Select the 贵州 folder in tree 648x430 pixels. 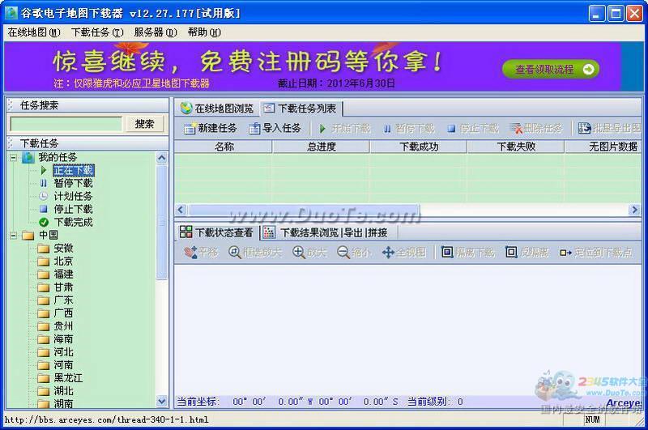pos(63,326)
